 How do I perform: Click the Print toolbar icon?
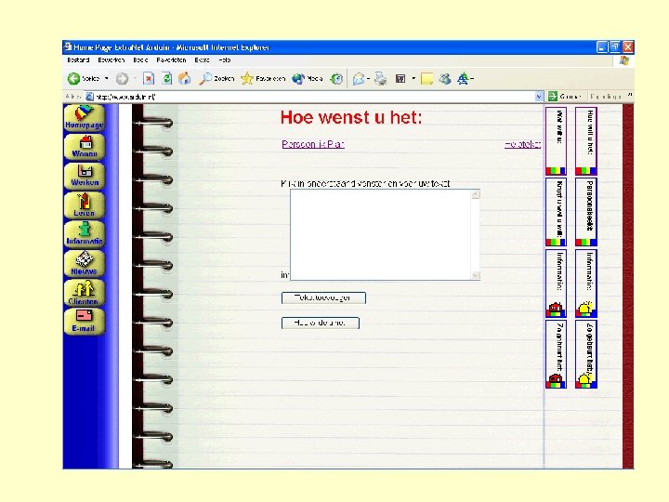pos(381,78)
